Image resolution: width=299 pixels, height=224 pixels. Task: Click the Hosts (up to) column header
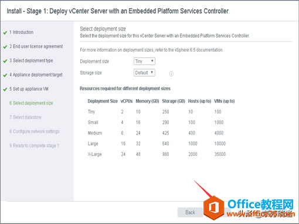pyautogui.click(x=199, y=101)
